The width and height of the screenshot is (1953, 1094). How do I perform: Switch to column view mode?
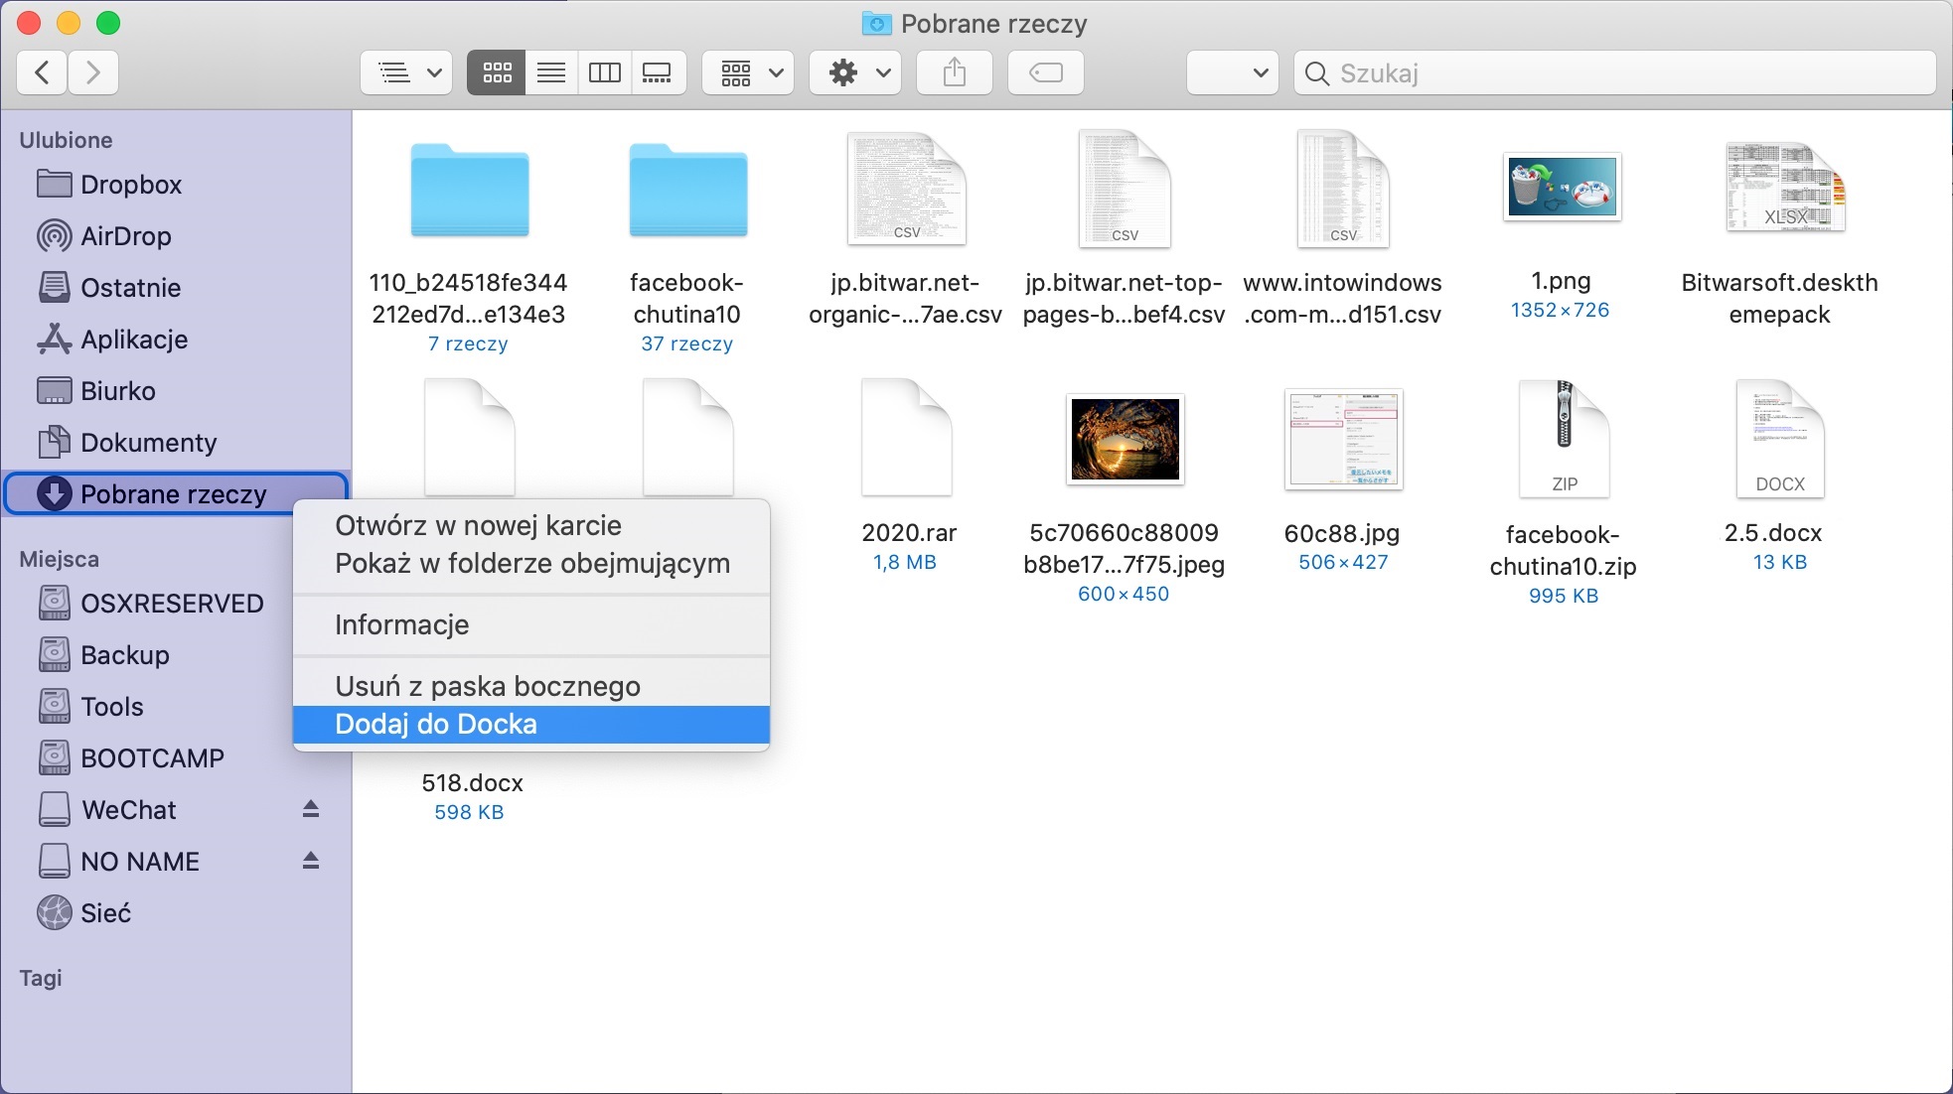click(604, 72)
